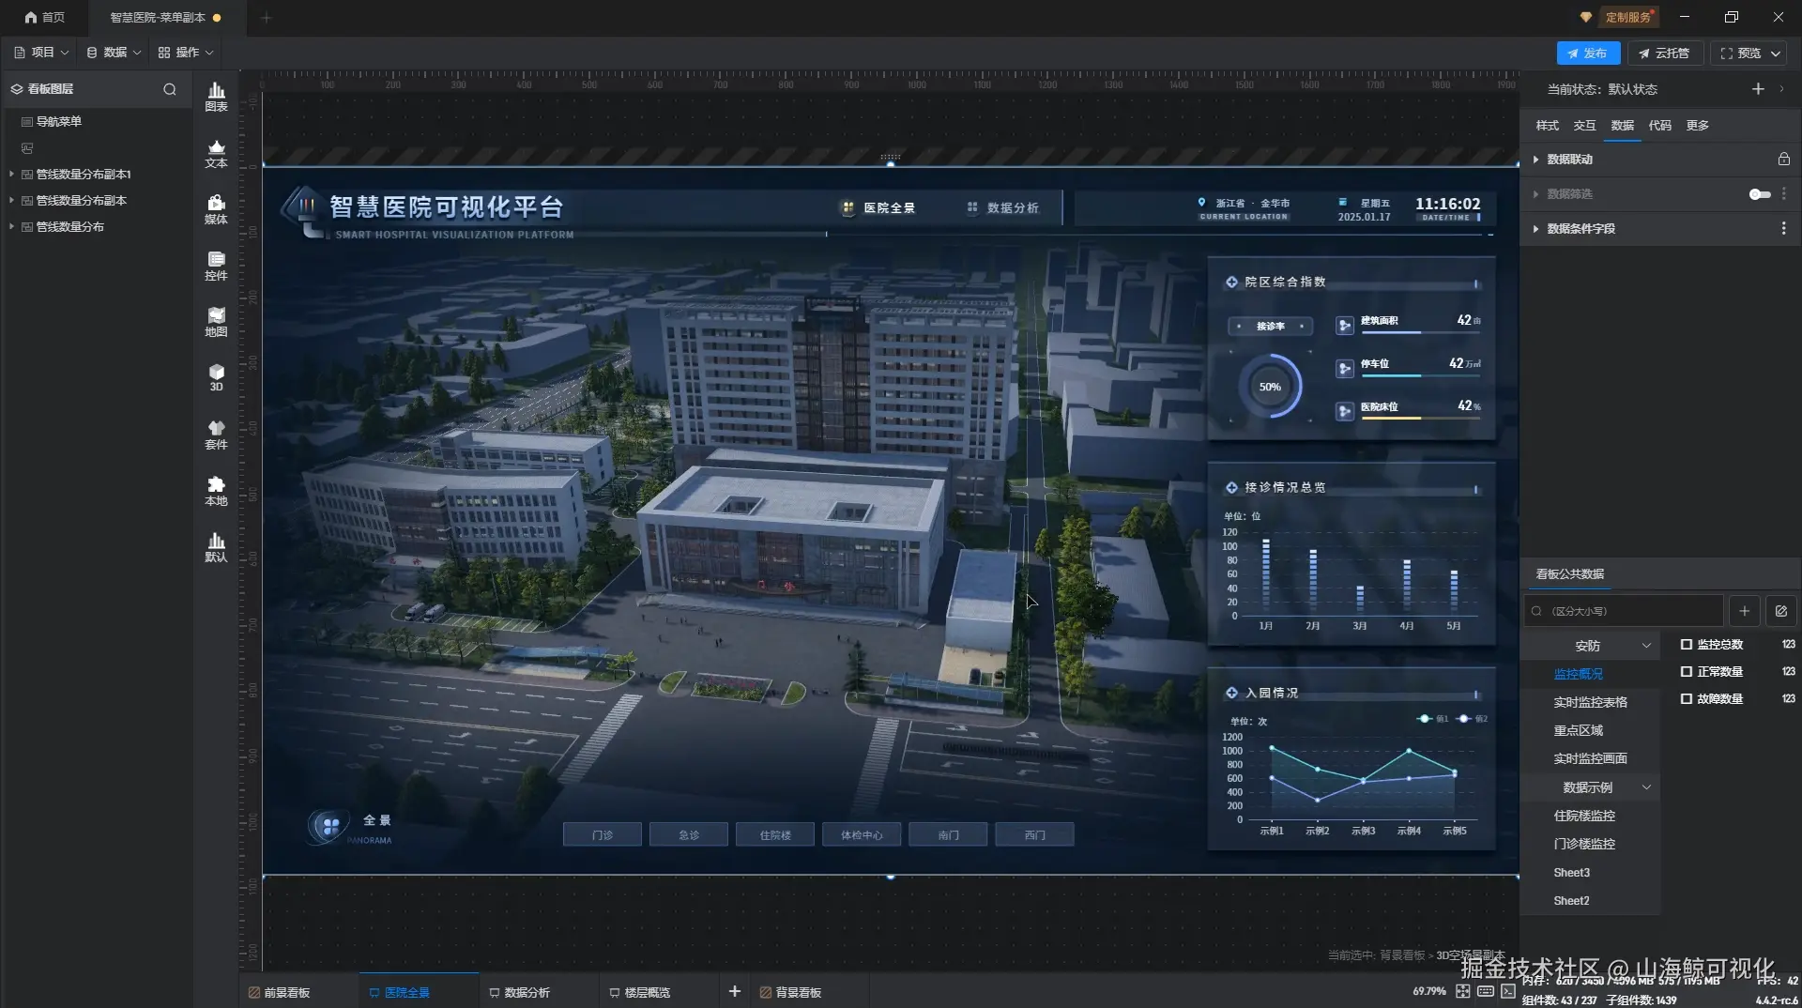Open the keyboard shortcuts icon in status bar
Image resolution: width=1802 pixels, height=1008 pixels.
[x=1485, y=991]
